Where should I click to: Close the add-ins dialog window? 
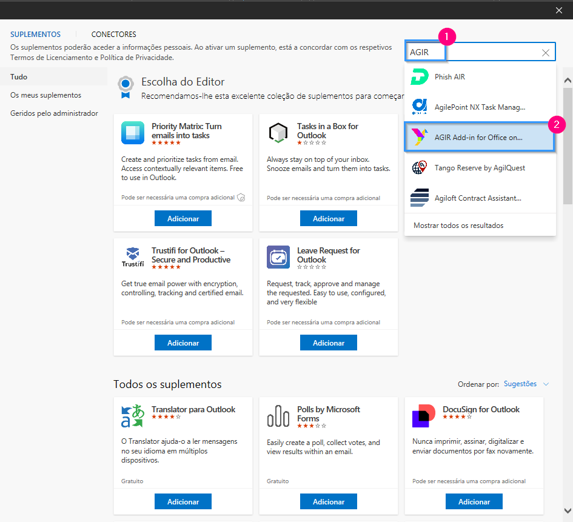pos(558,10)
